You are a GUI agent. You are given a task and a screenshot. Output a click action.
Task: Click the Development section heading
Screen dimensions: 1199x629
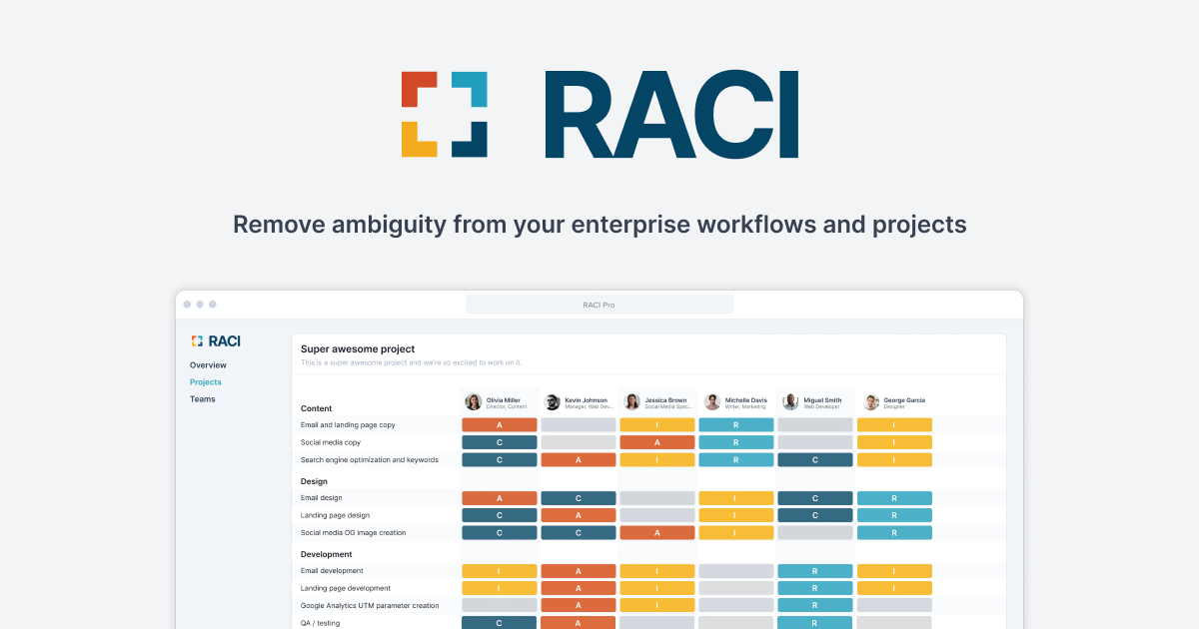click(326, 554)
